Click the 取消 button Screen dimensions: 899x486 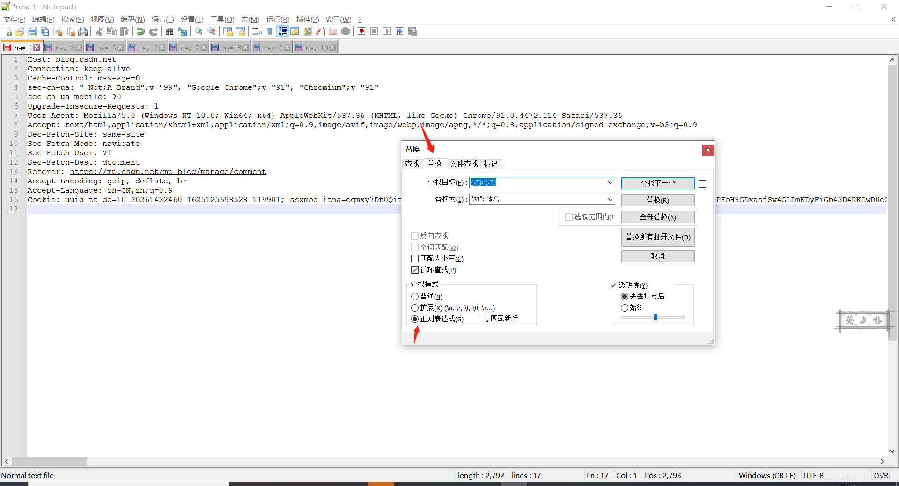(x=658, y=256)
